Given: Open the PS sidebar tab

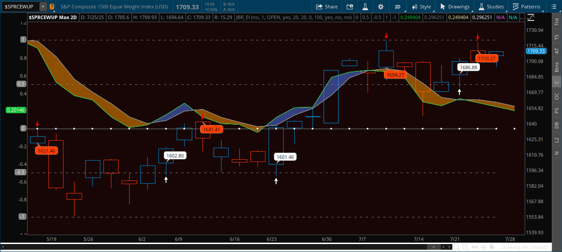Looking at the screenshot, I should click(x=557, y=111).
